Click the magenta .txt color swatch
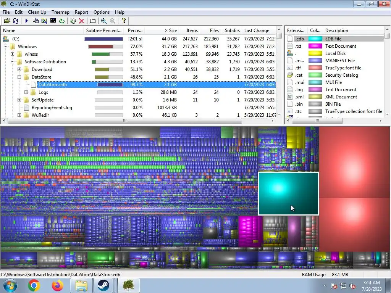This screenshot has height=293, width=391. point(315,46)
